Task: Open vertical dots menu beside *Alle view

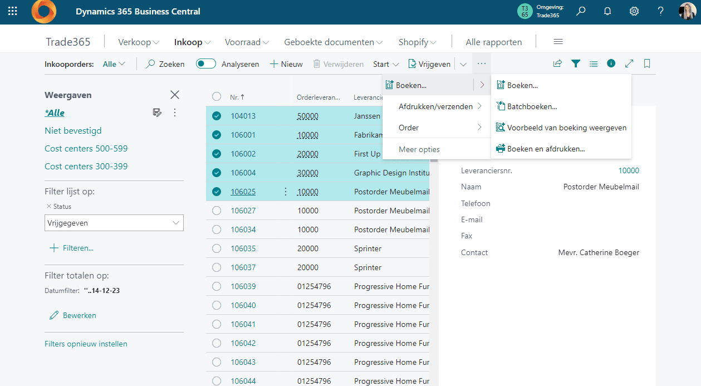Action: 175,113
